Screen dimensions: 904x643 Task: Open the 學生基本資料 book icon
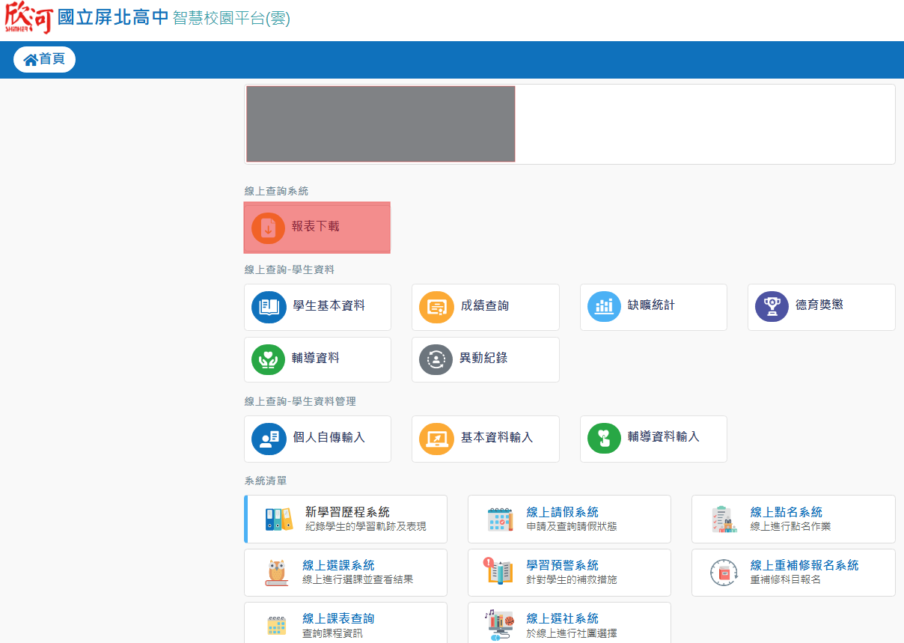[269, 307]
